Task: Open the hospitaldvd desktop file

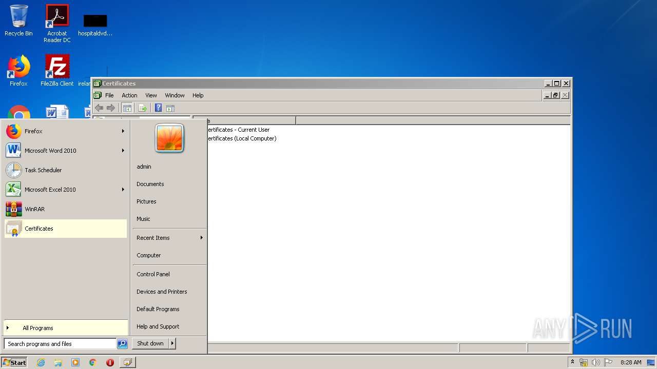Action: tap(95, 25)
